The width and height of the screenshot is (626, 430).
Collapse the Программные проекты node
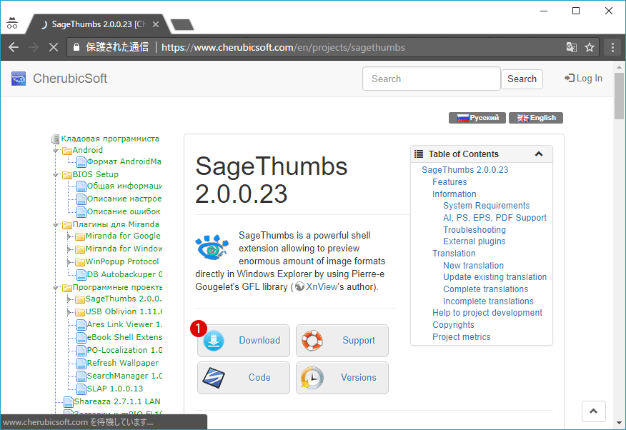coord(56,288)
